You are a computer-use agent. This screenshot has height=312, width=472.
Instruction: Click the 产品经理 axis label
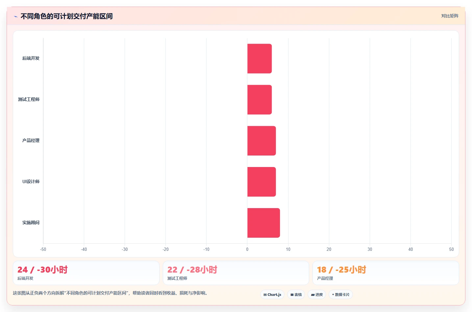click(x=31, y=140)
